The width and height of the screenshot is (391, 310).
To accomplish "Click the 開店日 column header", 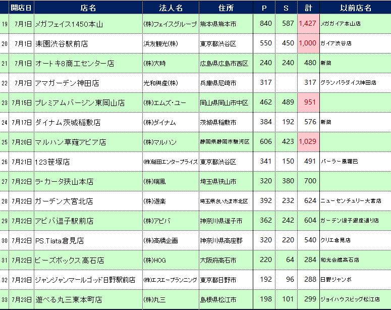I will (x=21, y=8).
